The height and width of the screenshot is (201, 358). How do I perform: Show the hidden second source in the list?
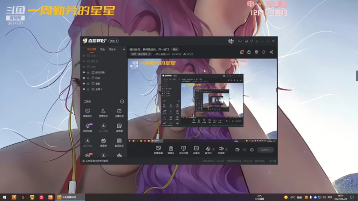[84, 61]
